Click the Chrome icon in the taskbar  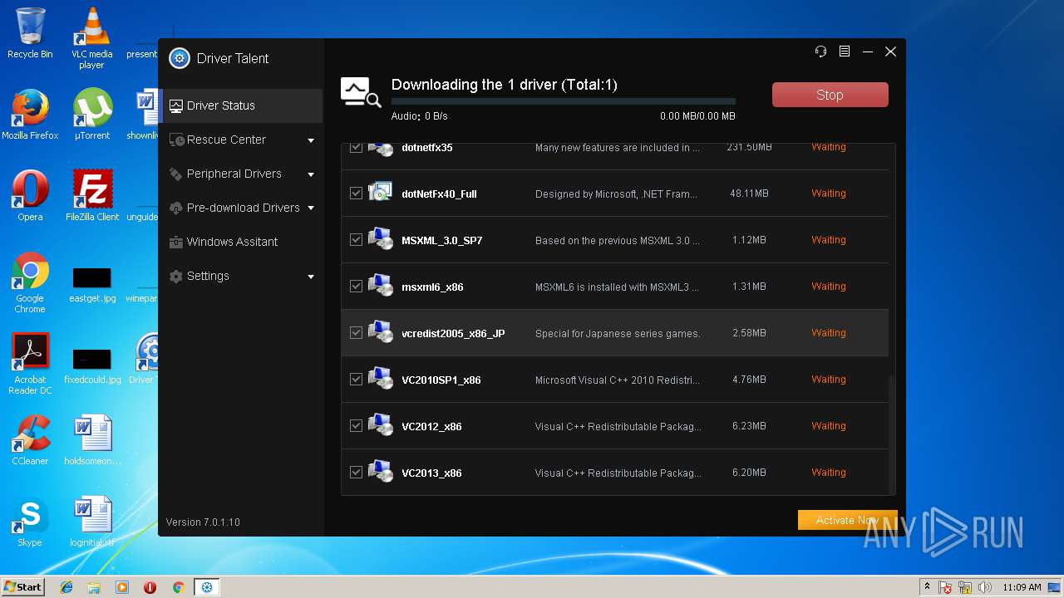pos(178,587)
